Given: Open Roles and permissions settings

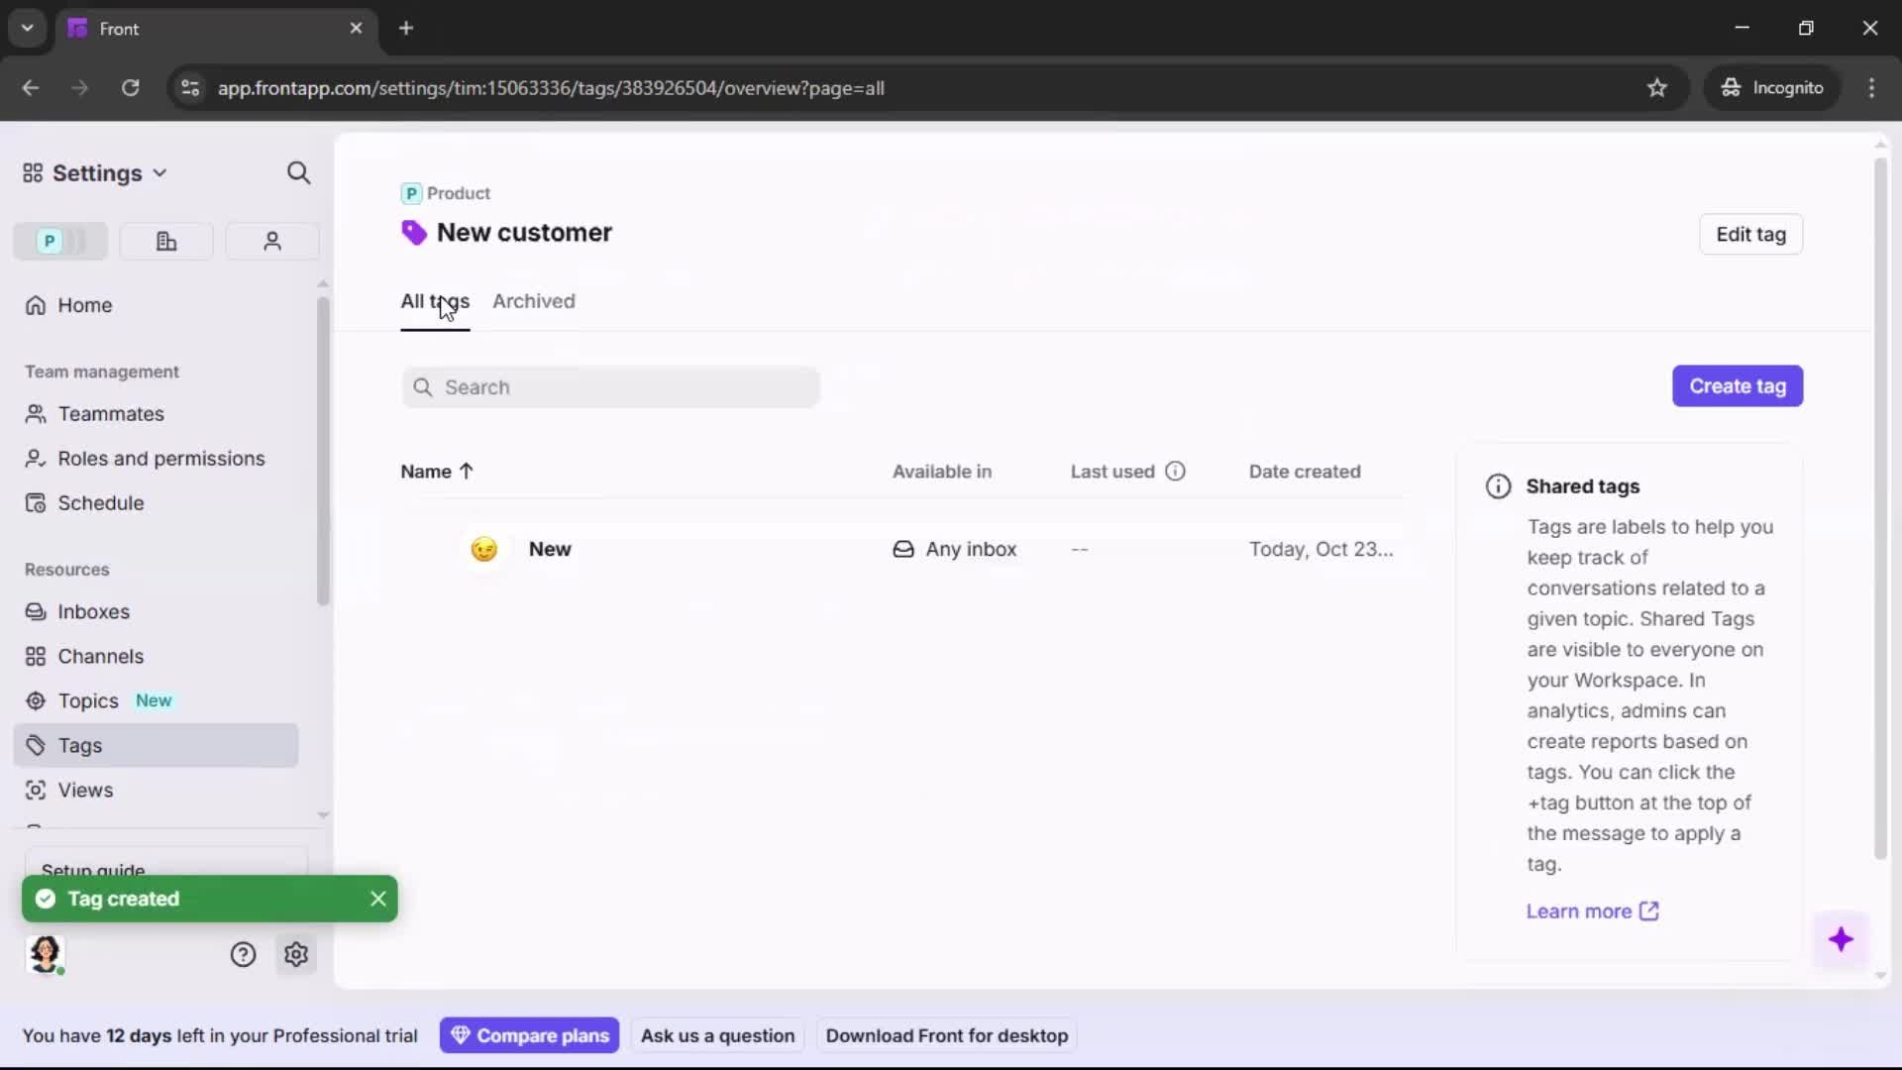Looking at the screenshot, I should coord(161,459).
